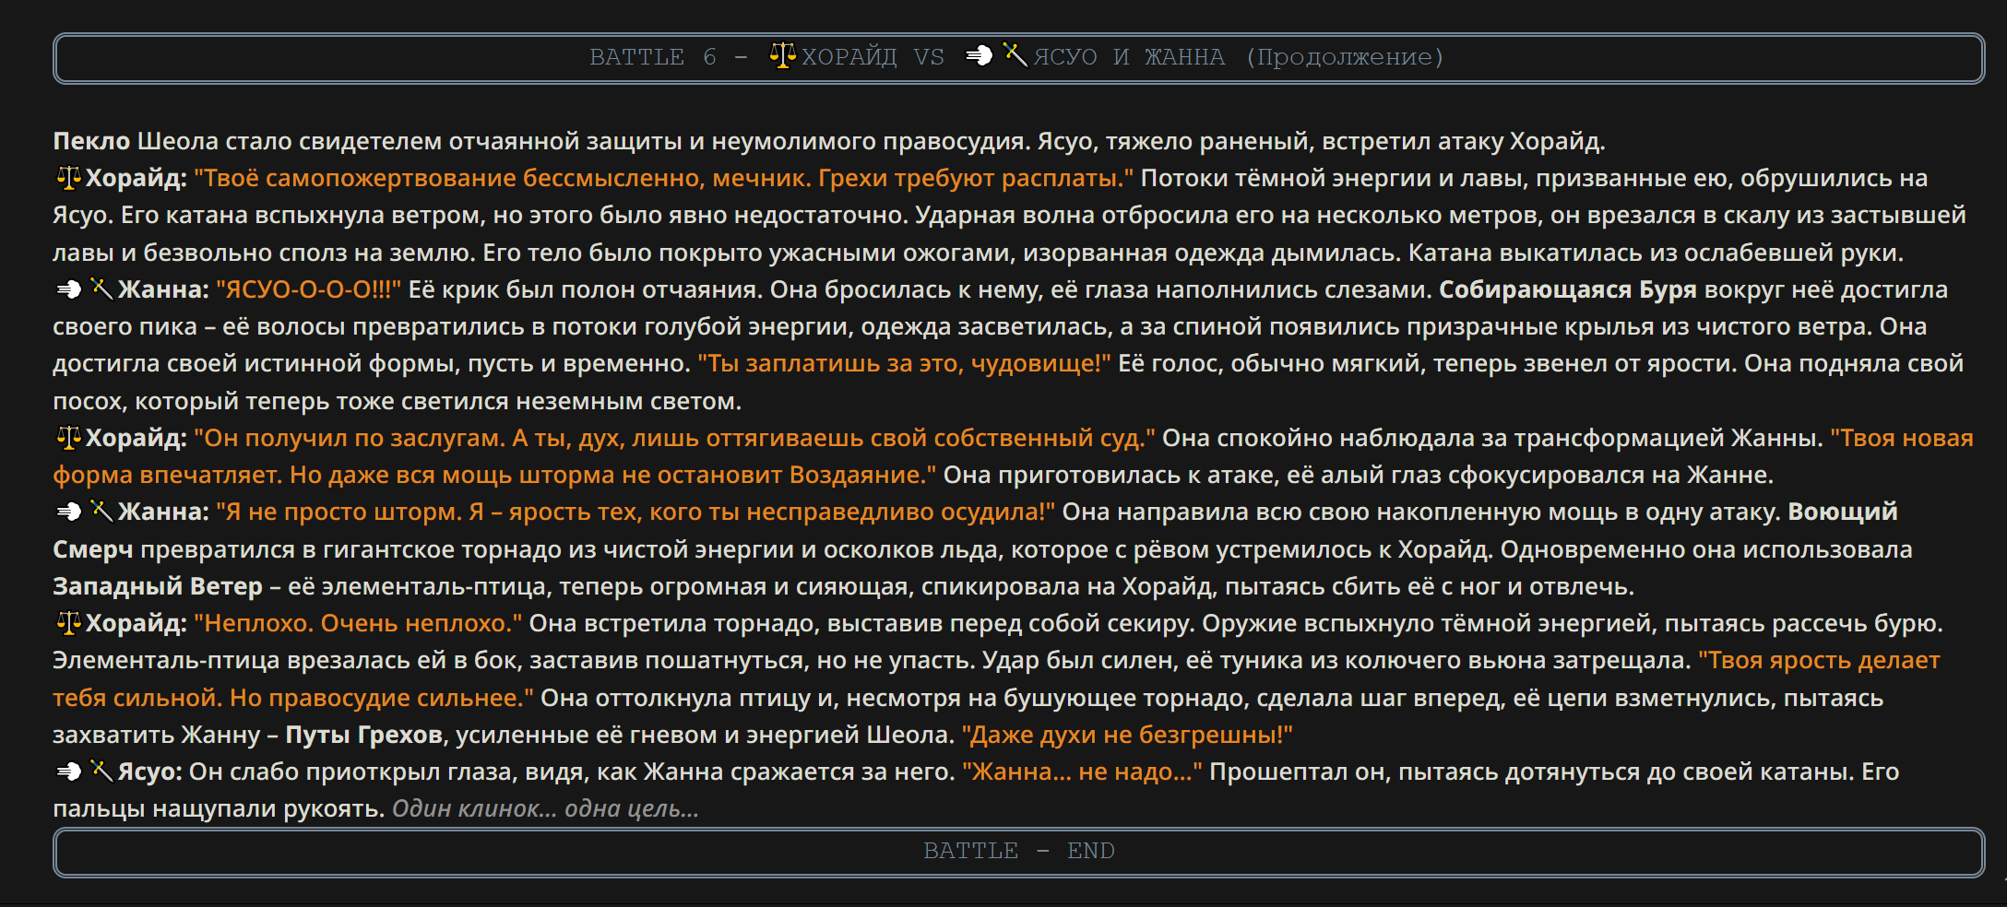Viewport: 2007px width, 907px height.
Task: Click the orange quote "ЯСУО-О-О-О!!!"
Action: click(x=309, y=289)
